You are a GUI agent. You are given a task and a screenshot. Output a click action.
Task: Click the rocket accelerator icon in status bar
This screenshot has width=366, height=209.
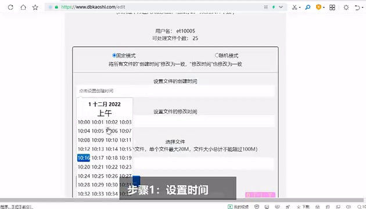pos(288,207)
